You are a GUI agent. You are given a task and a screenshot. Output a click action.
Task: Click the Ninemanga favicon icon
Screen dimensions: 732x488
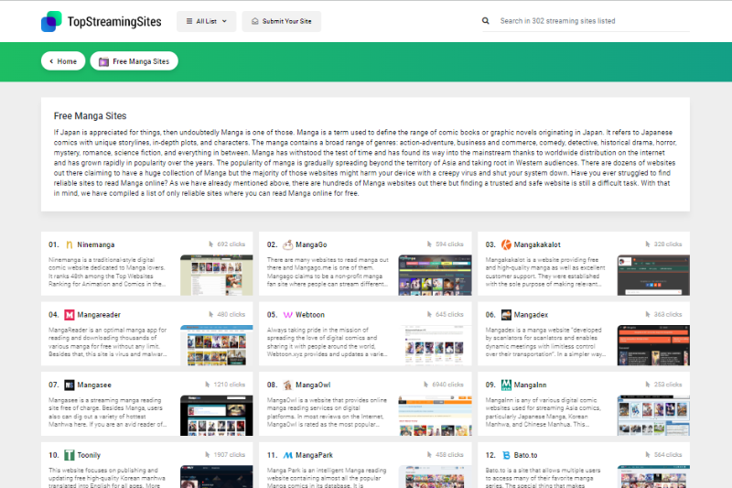click(70, 244)
